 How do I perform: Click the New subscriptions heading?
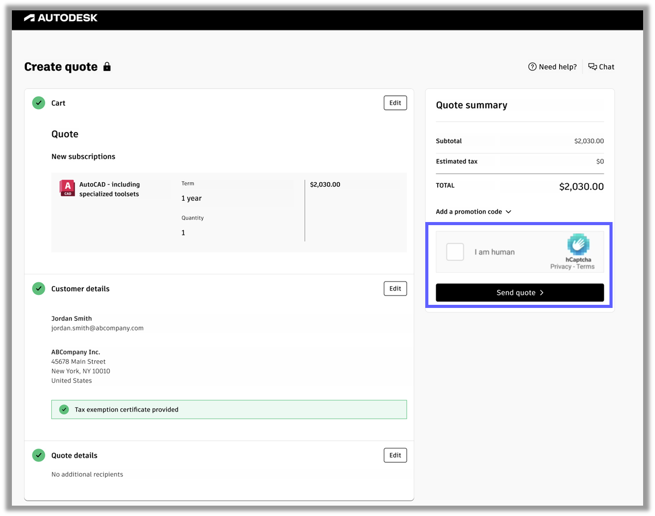click(x=83, y=156)
